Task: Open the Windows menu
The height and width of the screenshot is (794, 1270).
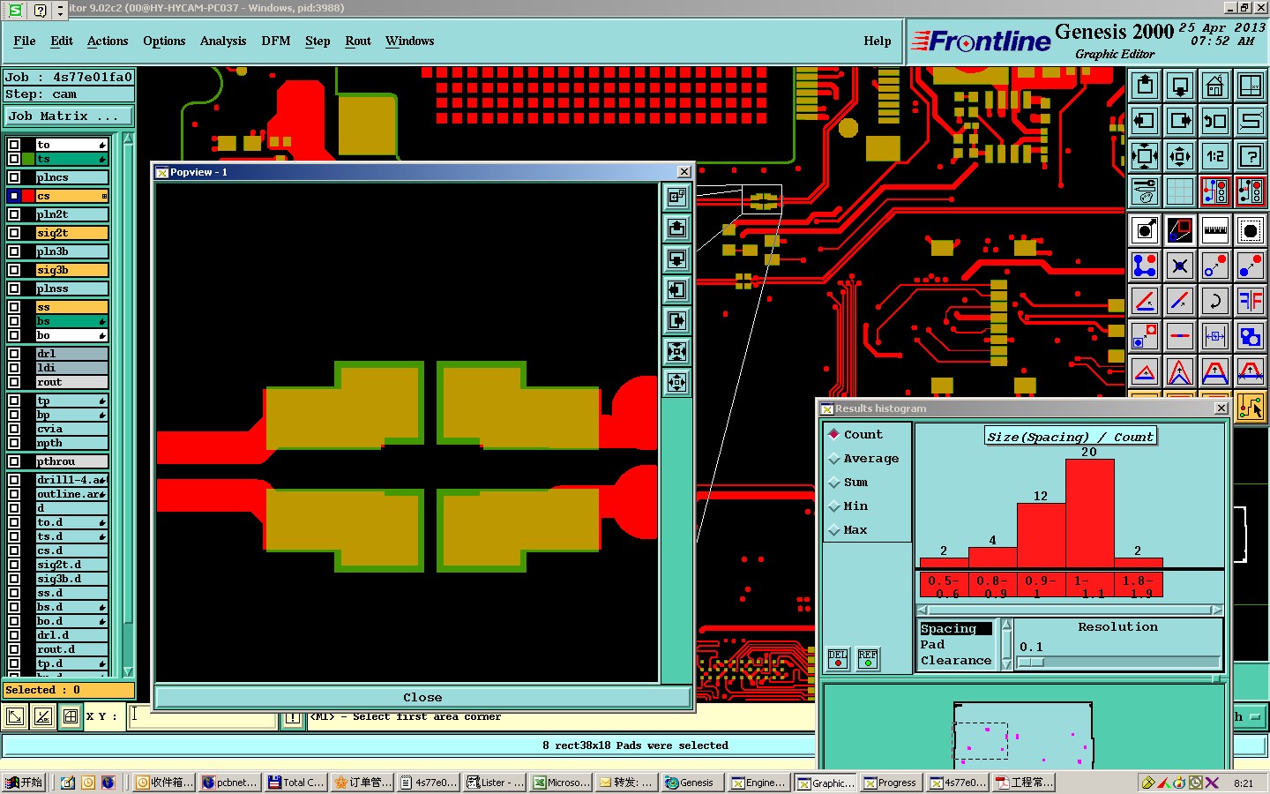Action: [410, 41]
